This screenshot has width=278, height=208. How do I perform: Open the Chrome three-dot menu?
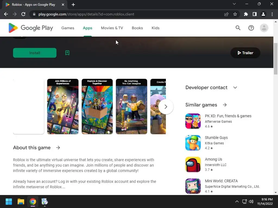272,14
